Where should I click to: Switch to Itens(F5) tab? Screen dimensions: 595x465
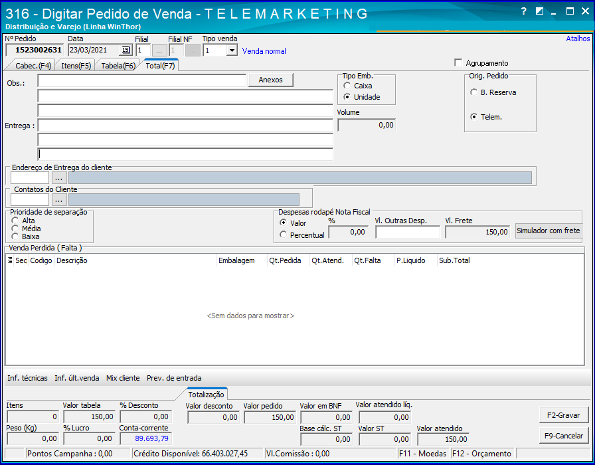tap(76, 66)
